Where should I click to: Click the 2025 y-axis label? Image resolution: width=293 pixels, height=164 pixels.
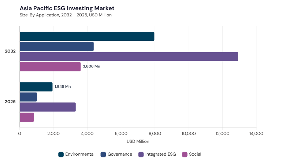(10, 102)
